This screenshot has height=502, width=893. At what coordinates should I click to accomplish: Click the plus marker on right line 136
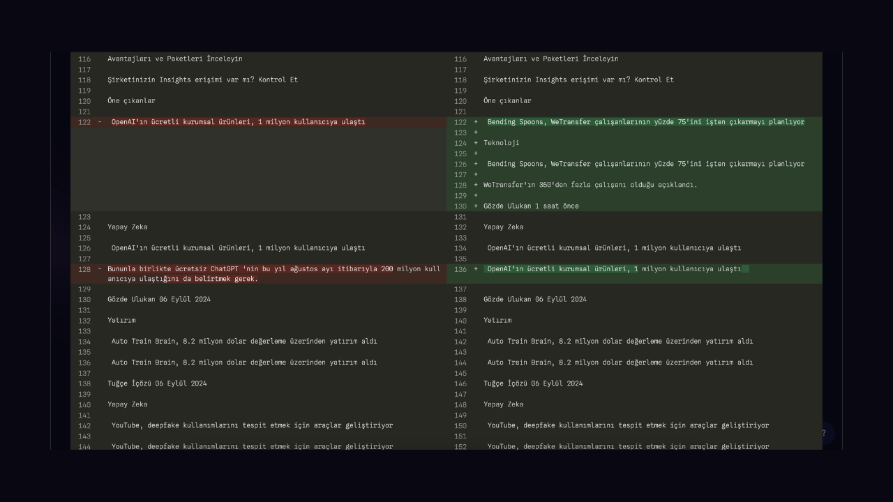[476, 269]
